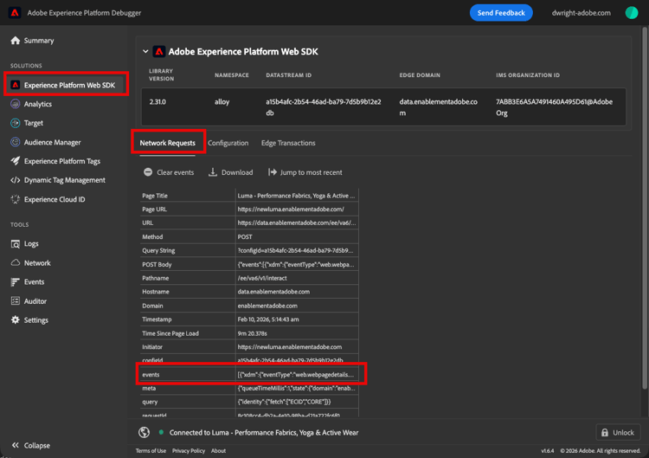Click the Query String value cell
649x458 pixels.
pyautogui.click(x=296, y=250)
